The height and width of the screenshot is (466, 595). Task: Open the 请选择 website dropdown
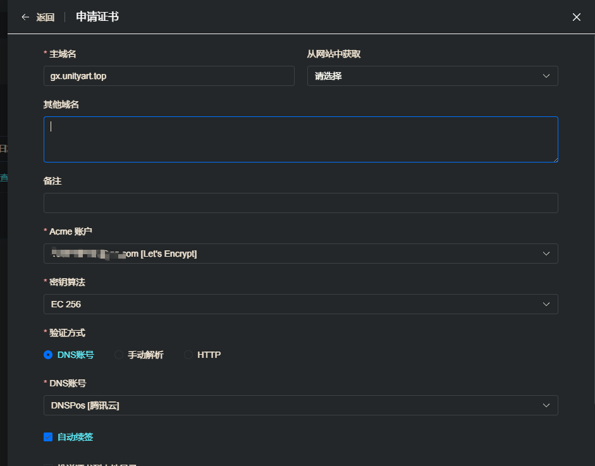pos(432,76)
